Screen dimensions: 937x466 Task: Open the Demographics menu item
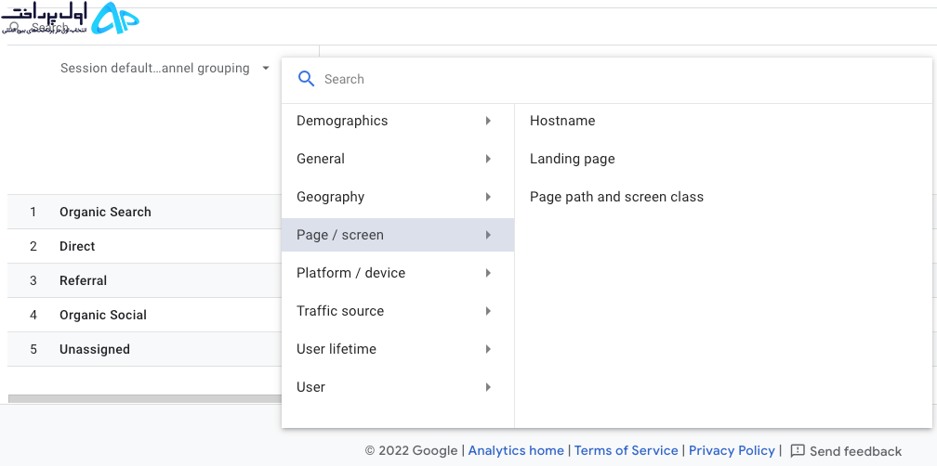pyautogui.click(x=398, y=121)
